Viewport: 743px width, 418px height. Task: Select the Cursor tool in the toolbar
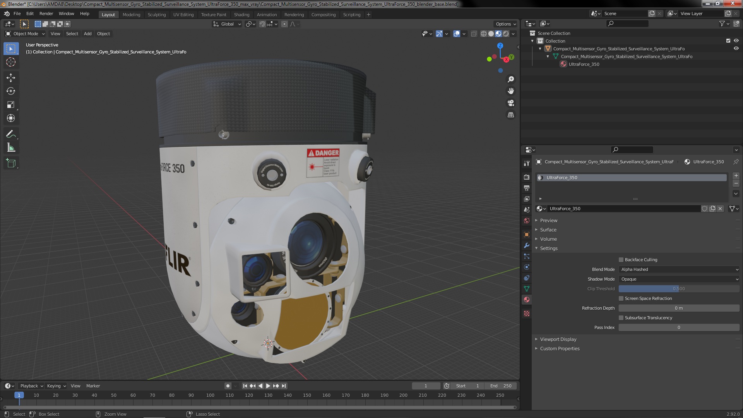coord(11,62)
